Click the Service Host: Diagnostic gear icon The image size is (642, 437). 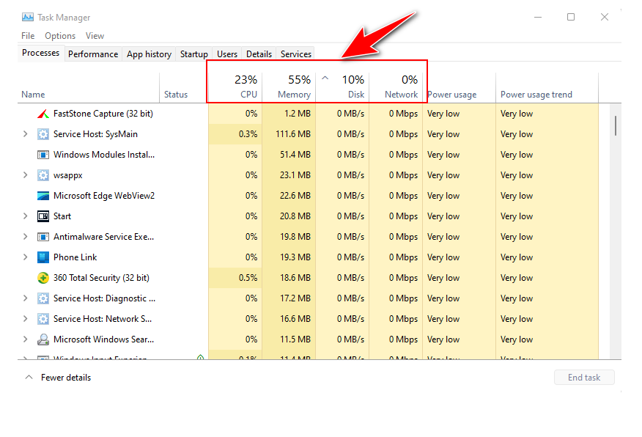pyautogui.click(x=43, y=298)
